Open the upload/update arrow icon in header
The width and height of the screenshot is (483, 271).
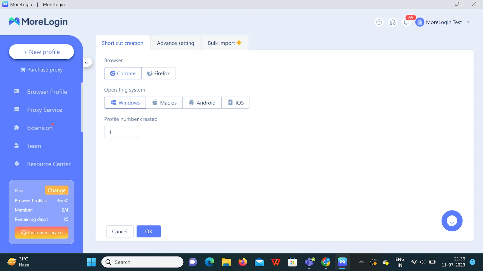point(379,22)
